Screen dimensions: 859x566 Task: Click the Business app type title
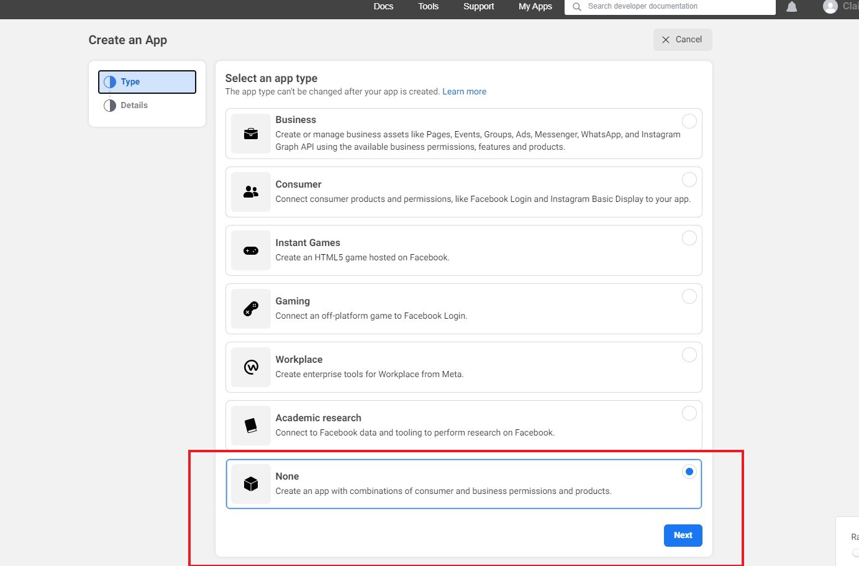coord(296,120)
